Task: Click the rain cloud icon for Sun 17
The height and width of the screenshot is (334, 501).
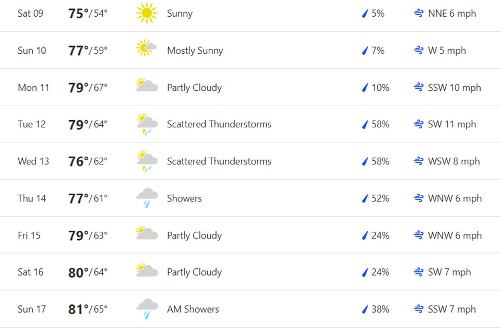Action: pyautogui.click(x=147, y=309)
